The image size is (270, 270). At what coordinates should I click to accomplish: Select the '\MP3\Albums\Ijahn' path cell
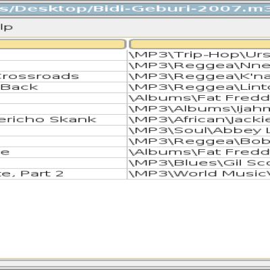199,109
